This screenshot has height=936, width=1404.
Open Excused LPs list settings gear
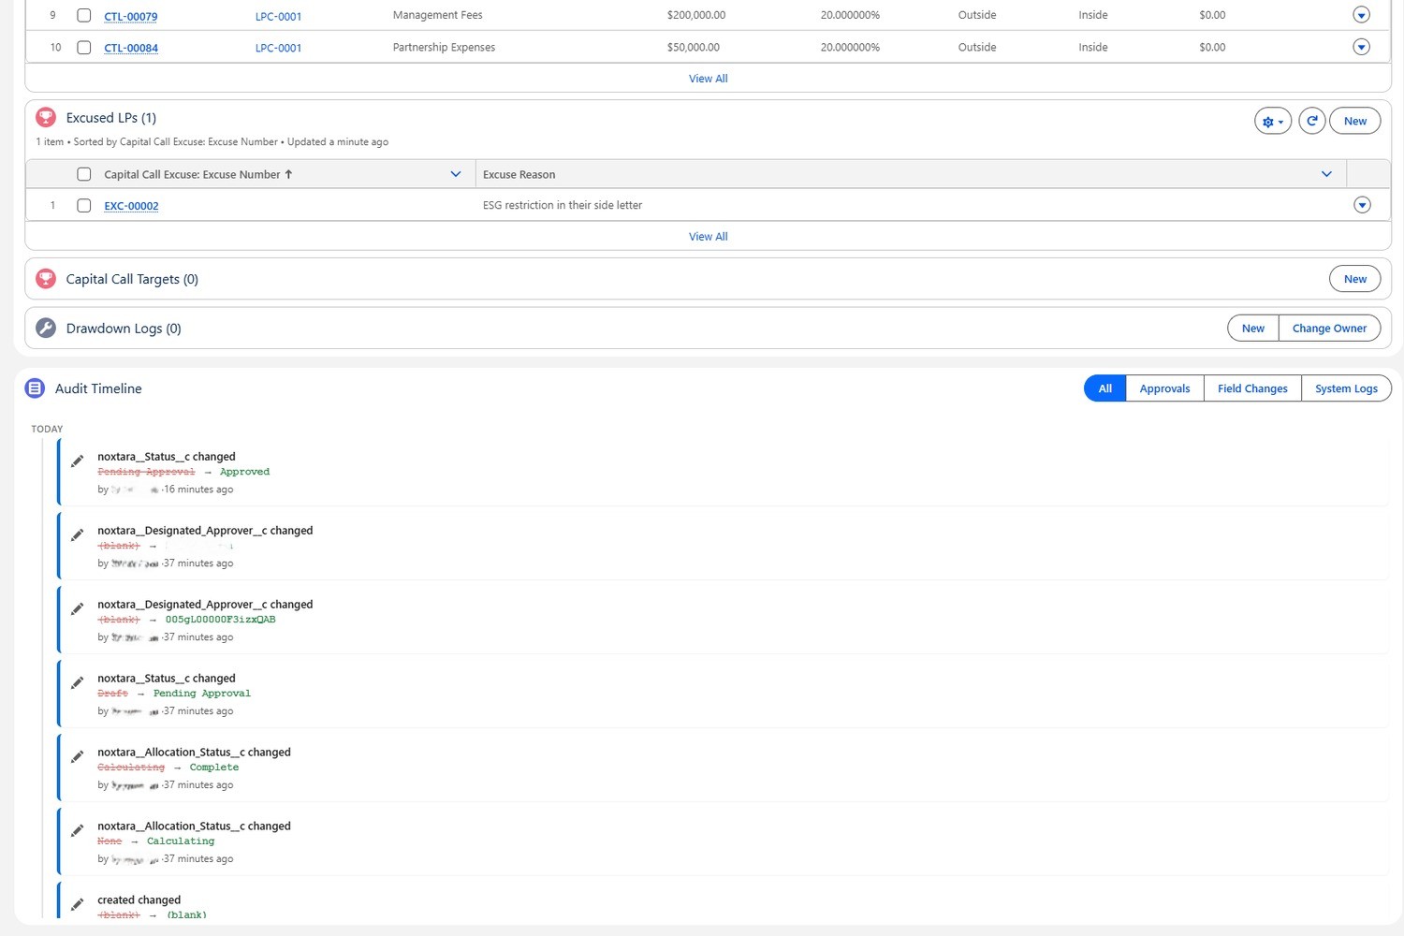(1273, 121)
